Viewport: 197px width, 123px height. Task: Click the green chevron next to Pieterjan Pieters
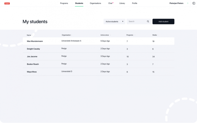pyautogui.click(x=188, y=3)
